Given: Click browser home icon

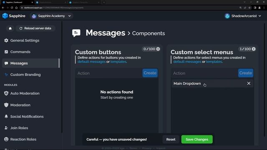Looking at the screenshot, I should (x=16, y=7).
